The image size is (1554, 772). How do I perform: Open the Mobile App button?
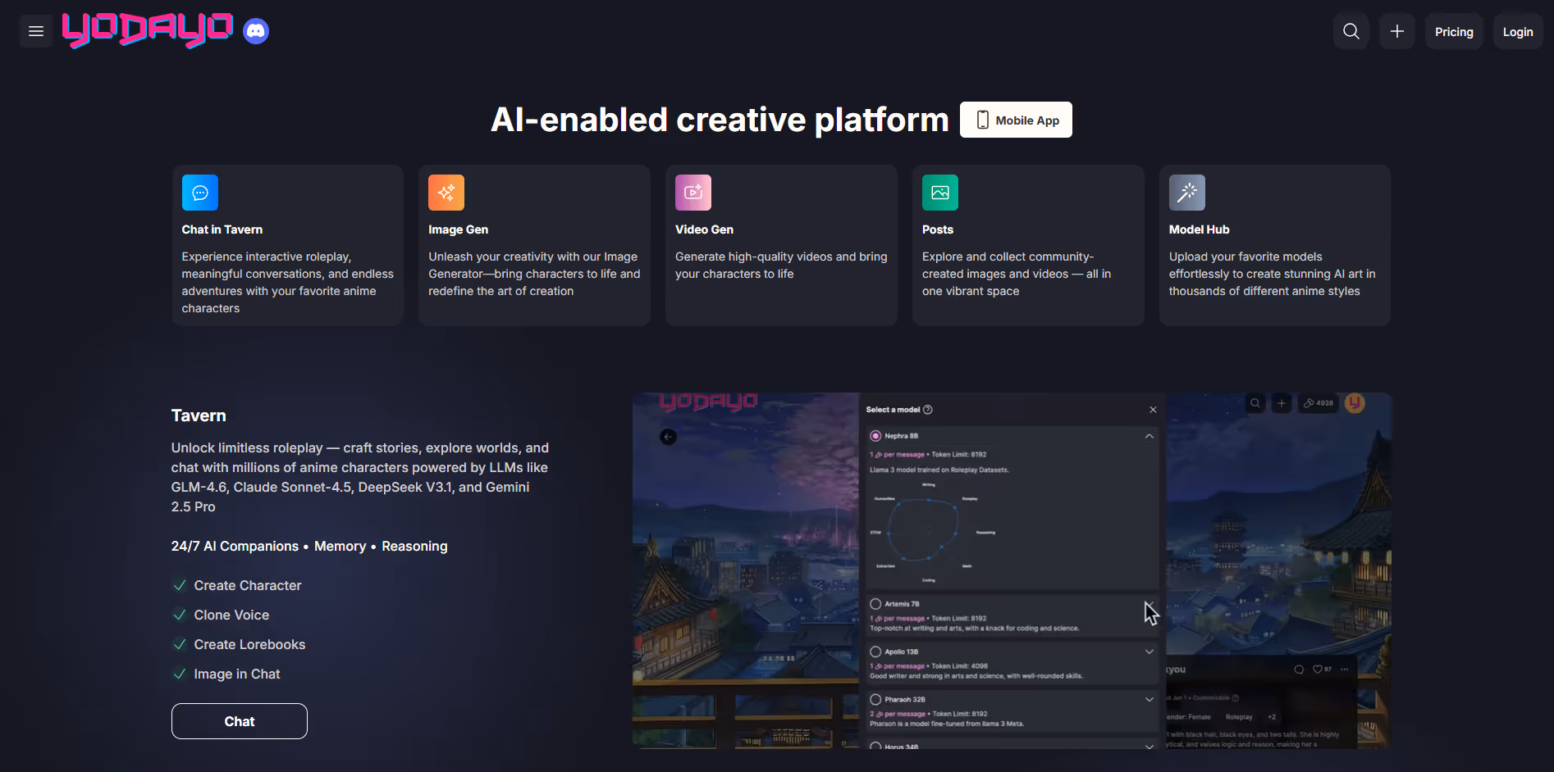(1016, 120)
